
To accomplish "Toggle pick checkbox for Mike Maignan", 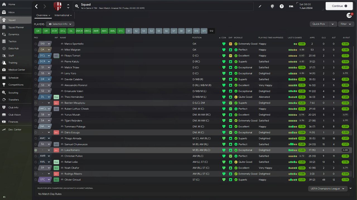I will (36, 50).
